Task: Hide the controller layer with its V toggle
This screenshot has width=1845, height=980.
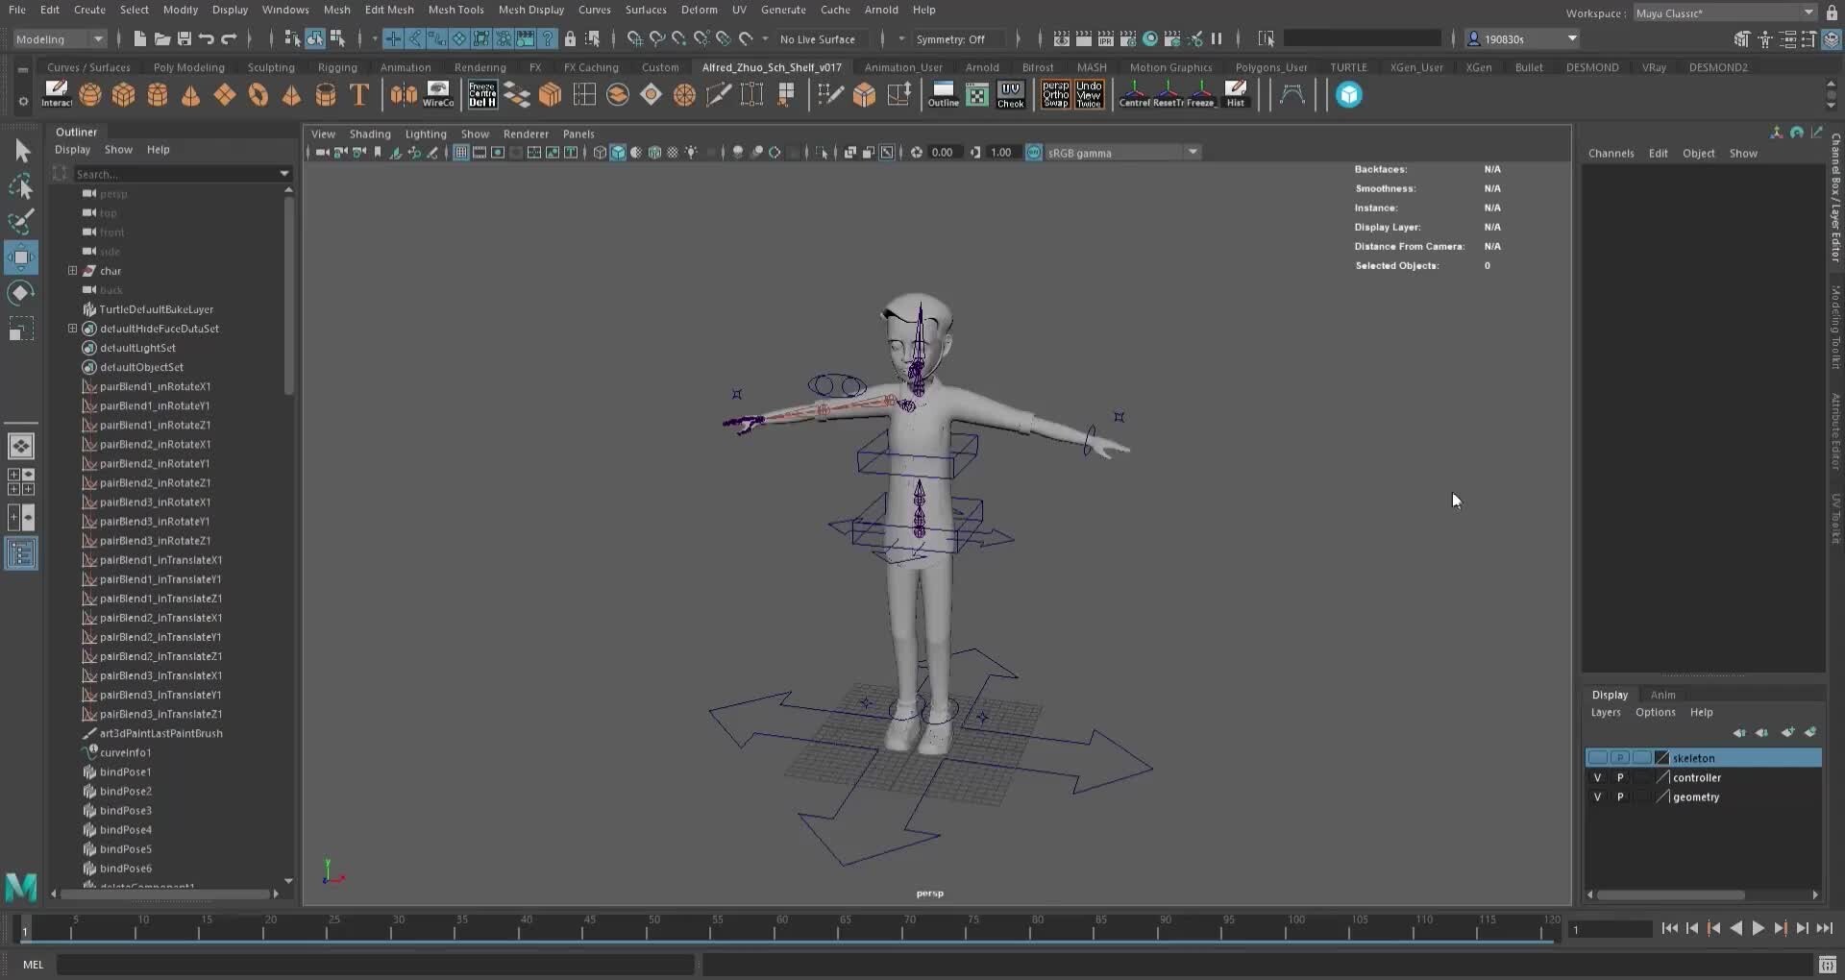Action: 1598,777
